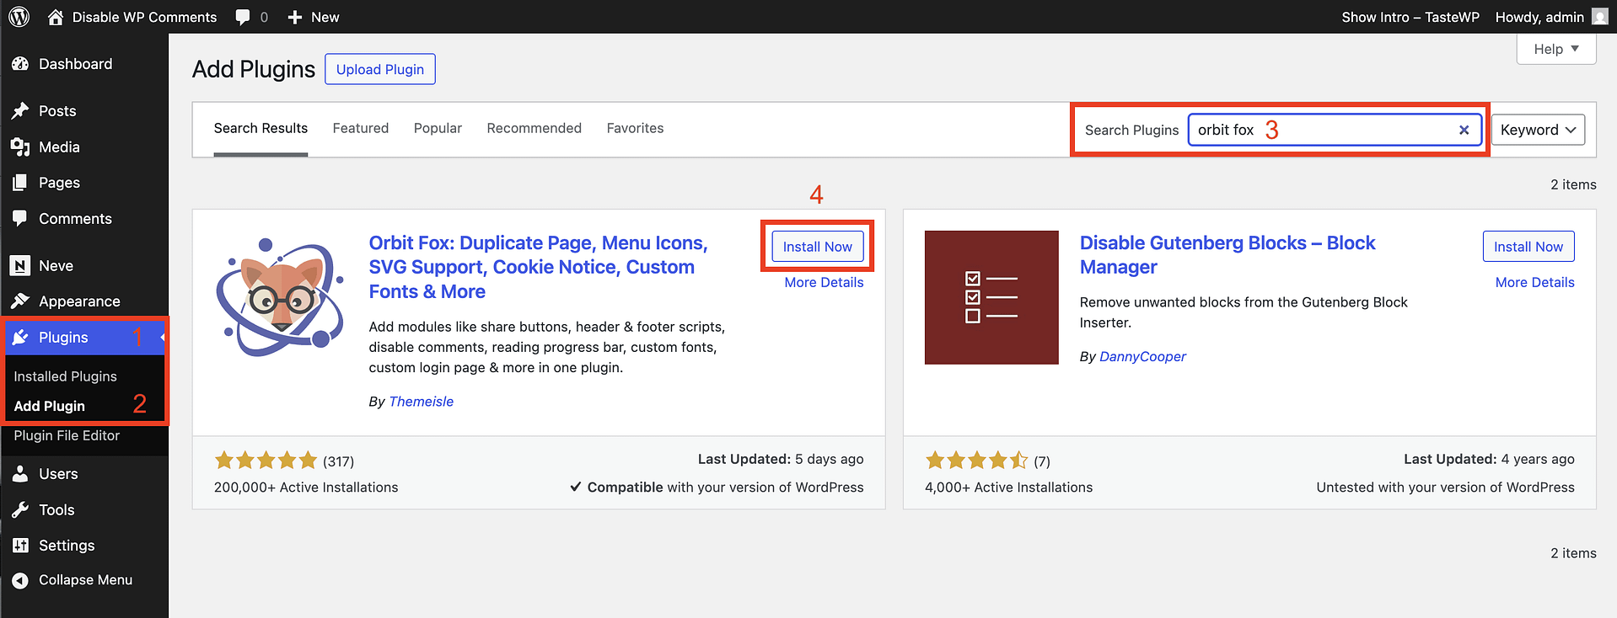Image resolution: width=1617 pixels, height=618 pixels.
Task: Switch to the Recommended tab
Action: tap(535, 129)
